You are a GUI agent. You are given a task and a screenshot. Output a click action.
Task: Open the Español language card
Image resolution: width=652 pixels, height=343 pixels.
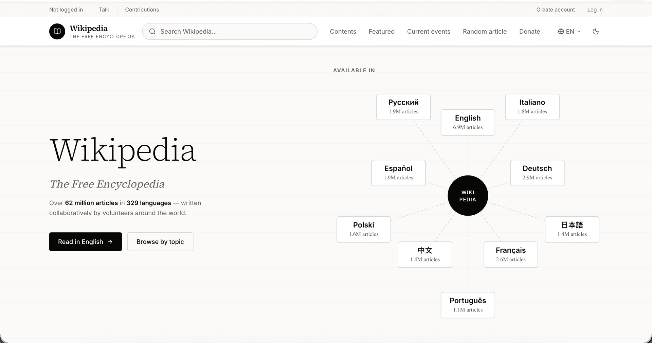(398, 173)
